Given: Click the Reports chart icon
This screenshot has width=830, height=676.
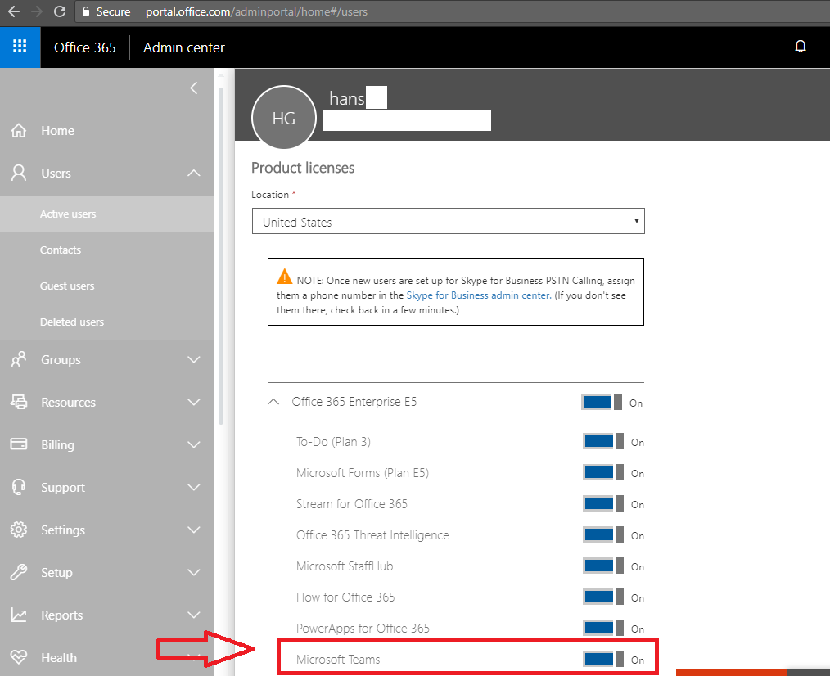Looking at the screenshot, I should click(19, 615).
